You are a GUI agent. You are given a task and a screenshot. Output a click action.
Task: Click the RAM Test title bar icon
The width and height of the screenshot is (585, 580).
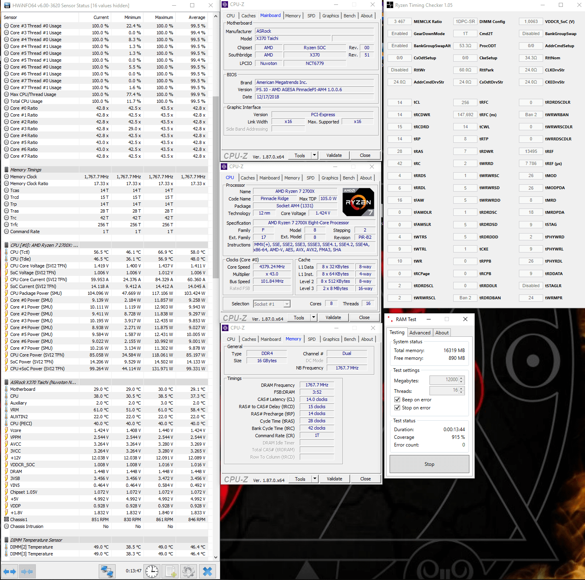[x=390, y=319]
